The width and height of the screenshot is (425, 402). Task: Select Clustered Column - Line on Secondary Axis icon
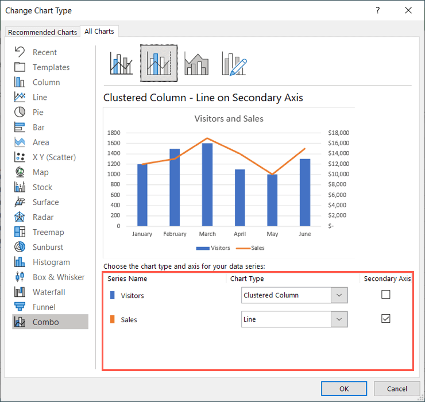point(159,63)
